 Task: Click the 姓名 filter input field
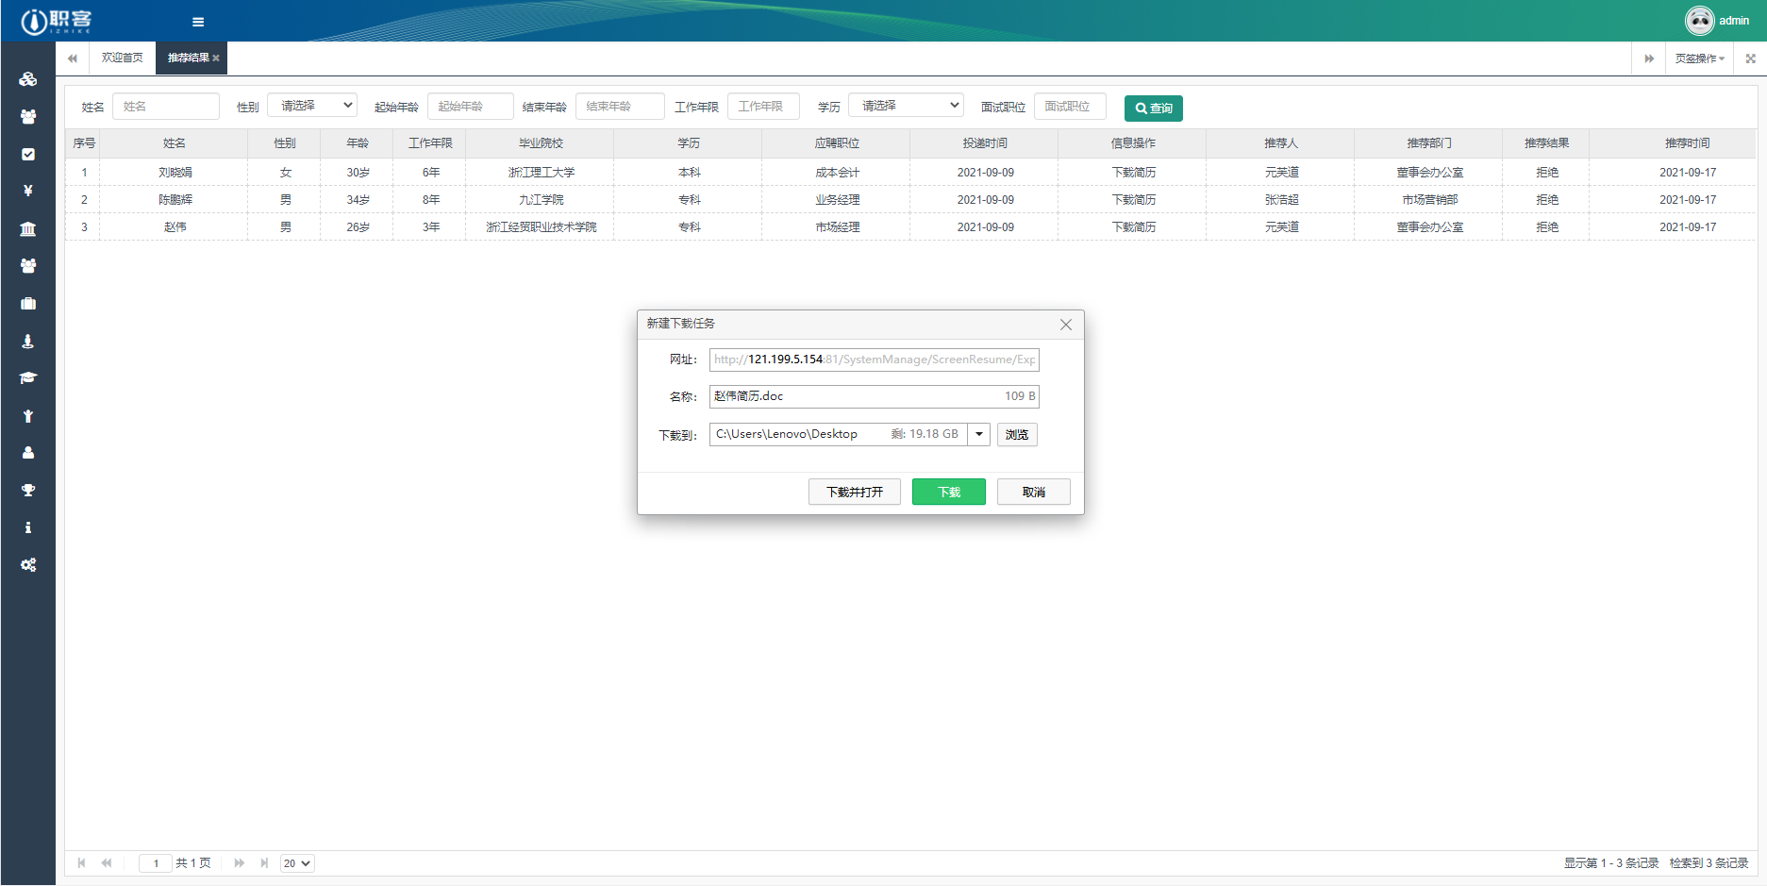166,107
